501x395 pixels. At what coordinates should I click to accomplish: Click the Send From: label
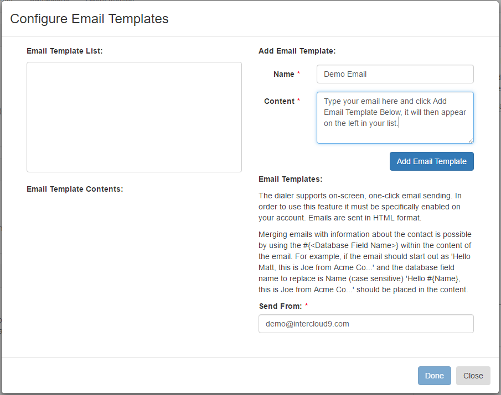point(280,307)
